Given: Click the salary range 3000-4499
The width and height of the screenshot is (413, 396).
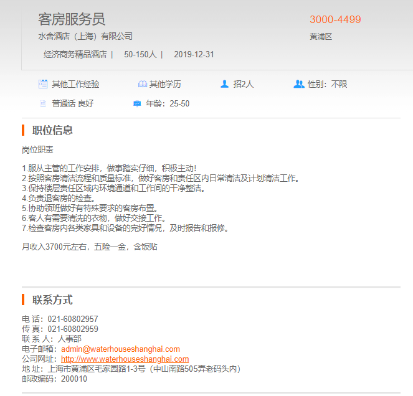Looking at the screenshot, I should (x=335, y=19).
